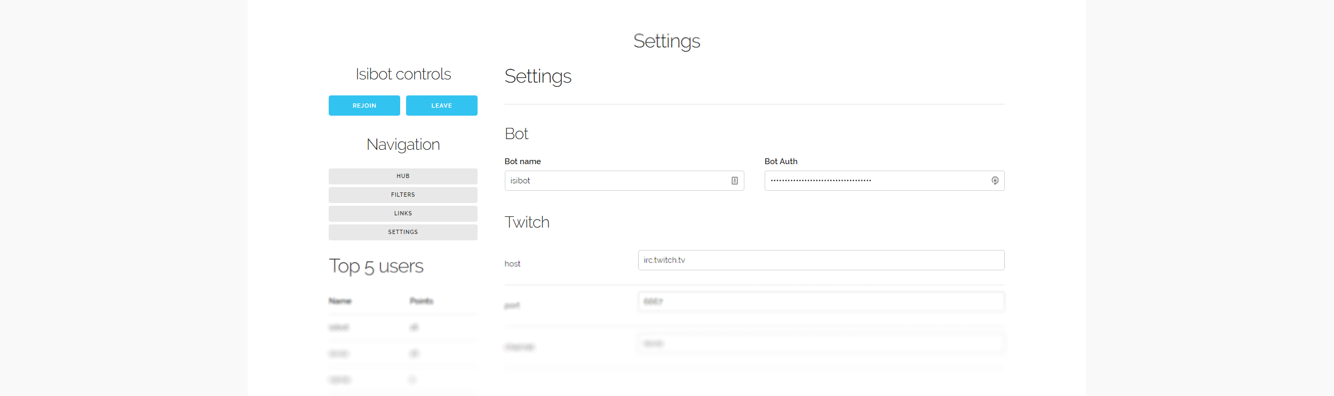Click the "host" label
Image resolution: width=1334 pixels, height=396 pixels.
pos(512,264)
